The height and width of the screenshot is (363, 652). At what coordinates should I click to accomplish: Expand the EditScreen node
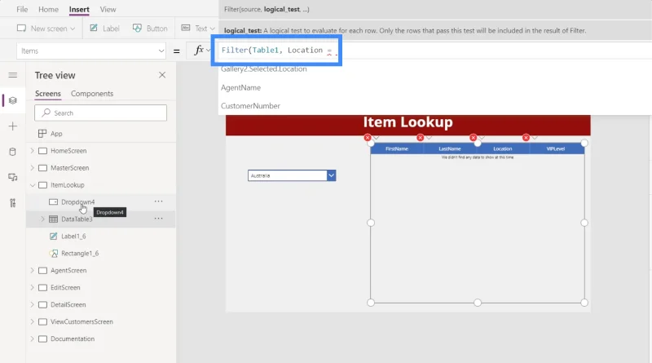coord(33,287)
